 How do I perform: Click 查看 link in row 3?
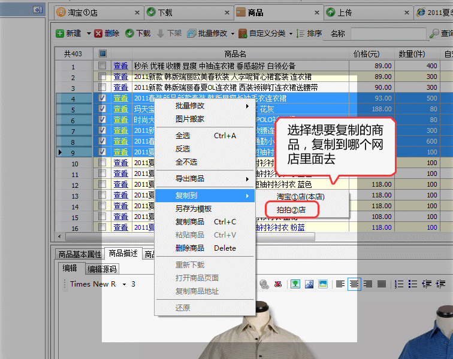[121, 87]
